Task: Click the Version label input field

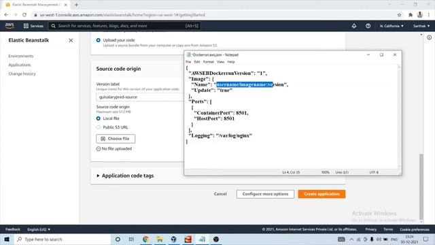Action: pyautogui.click(x=140, y=97)
